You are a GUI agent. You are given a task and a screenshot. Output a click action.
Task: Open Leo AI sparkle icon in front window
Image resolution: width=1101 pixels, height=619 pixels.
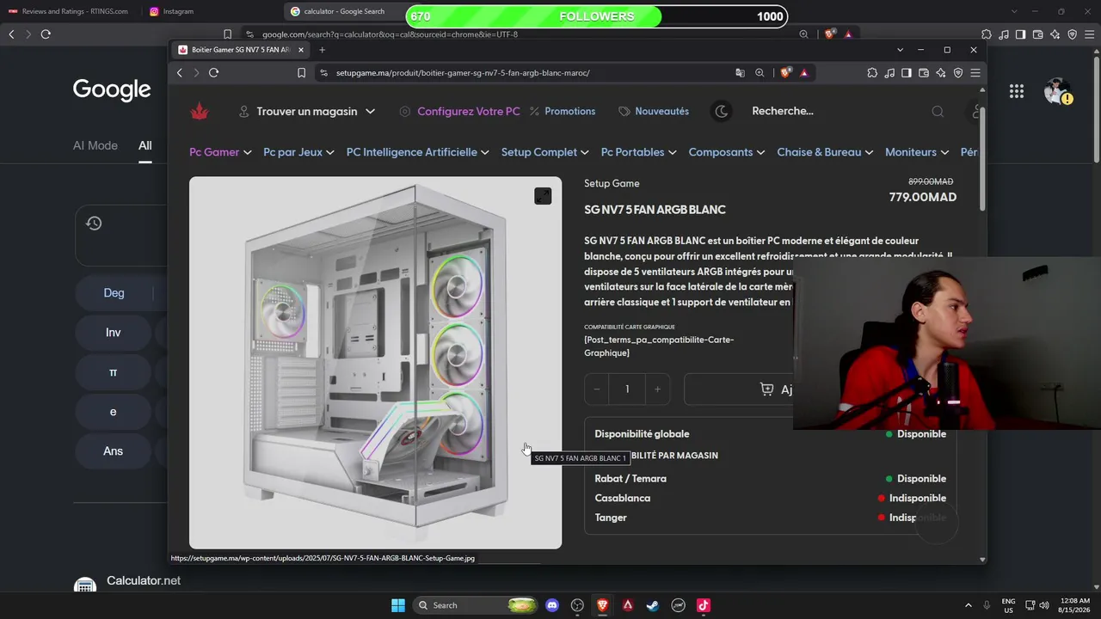[941, 73]
